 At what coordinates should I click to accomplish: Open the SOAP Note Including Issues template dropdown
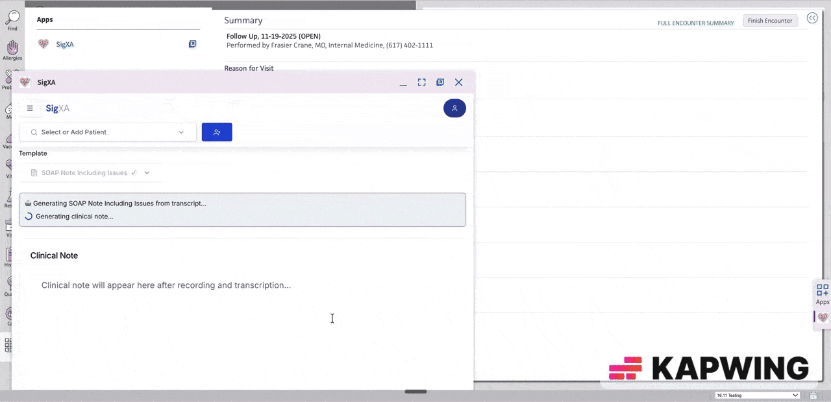click(x=147, y=172)
